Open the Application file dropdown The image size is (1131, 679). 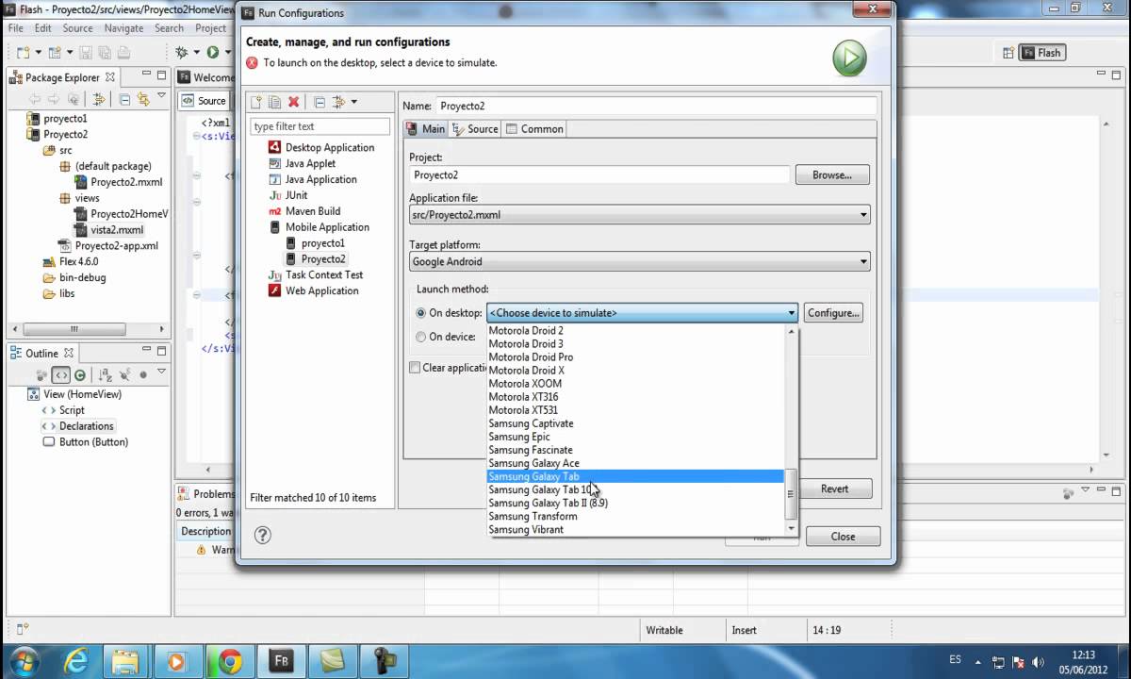[x=862, y=215]
